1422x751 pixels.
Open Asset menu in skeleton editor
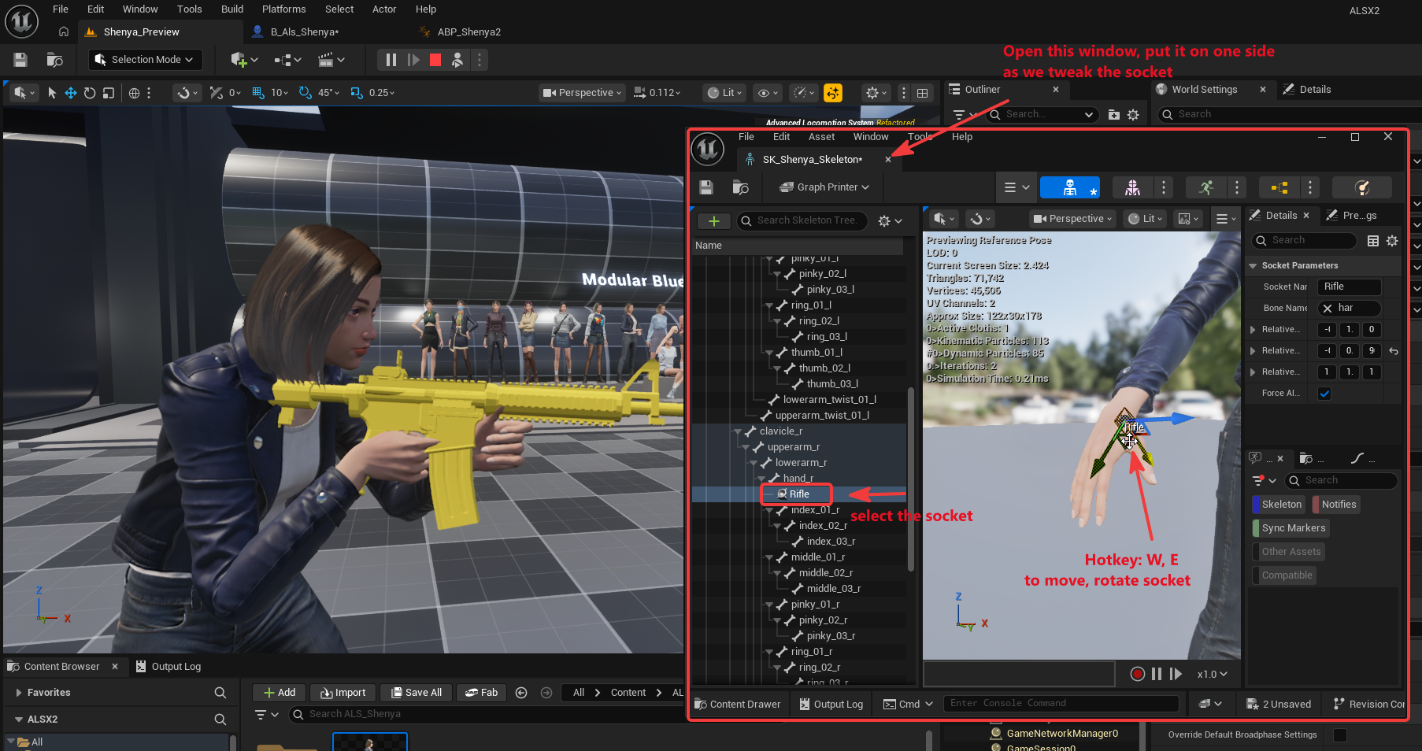(821, 137)
